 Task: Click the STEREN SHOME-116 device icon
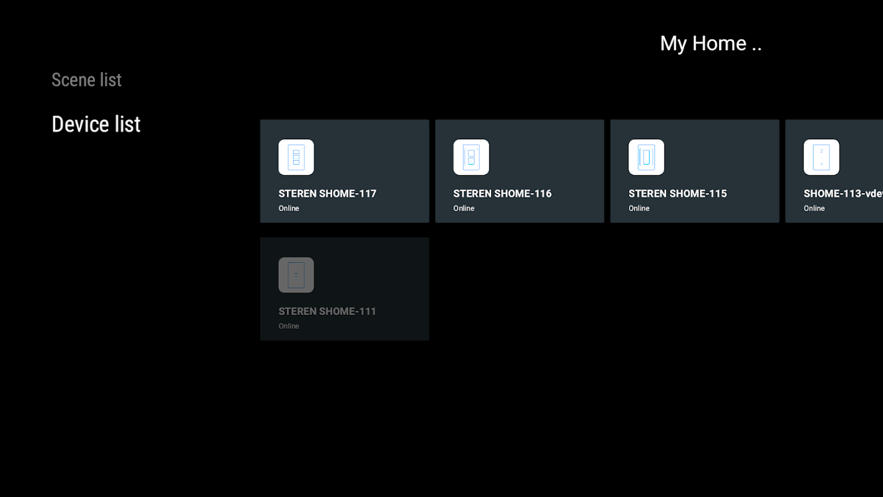(471, 157)
